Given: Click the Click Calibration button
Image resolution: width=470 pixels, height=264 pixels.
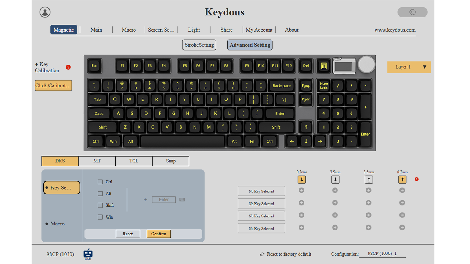Looking at the screenshot, I should (x=53, y=85).
